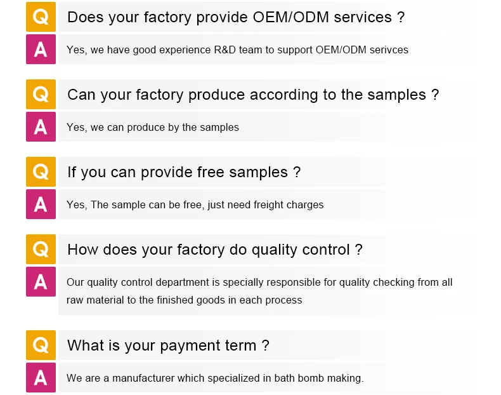The height and width of the screenshot is (395, 501).
Task: Click the quality control department answer text
Action: 259,291
